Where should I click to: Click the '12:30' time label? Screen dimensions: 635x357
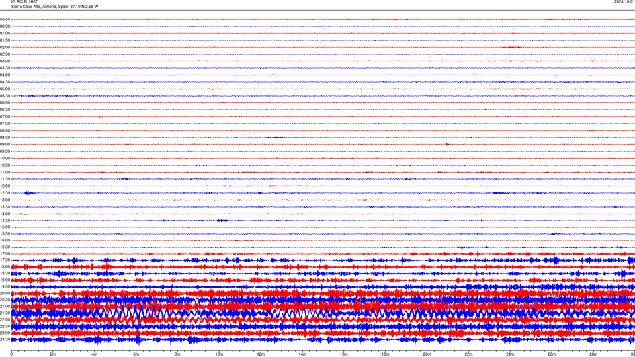pos(5,193)
